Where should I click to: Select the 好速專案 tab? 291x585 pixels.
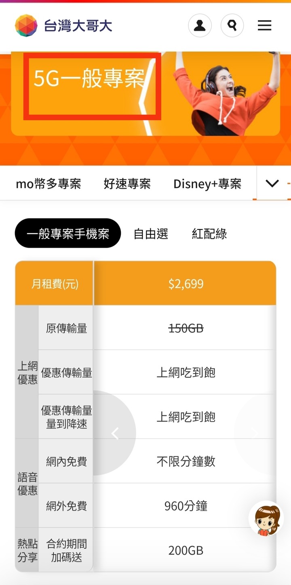point(127,184)
